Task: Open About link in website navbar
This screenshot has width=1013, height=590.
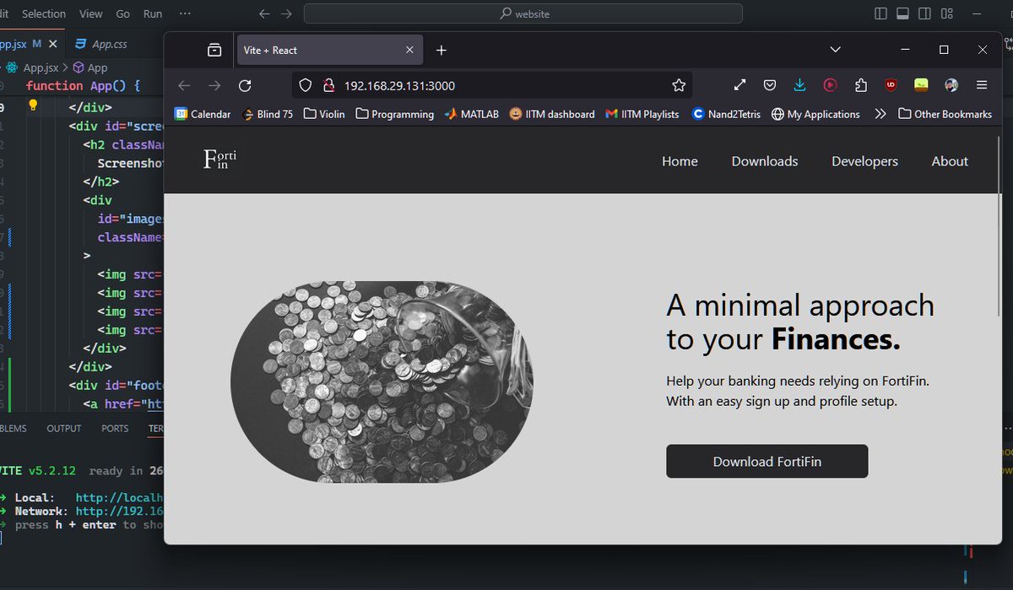Action: [950, 161]
